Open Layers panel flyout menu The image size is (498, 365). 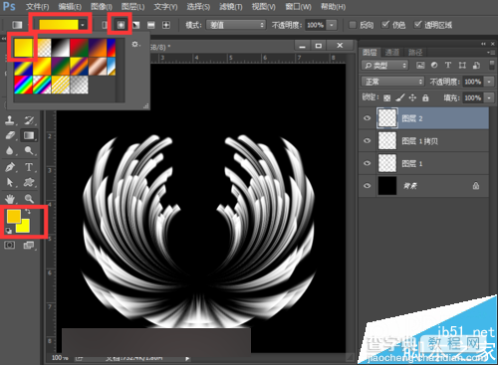490,53
